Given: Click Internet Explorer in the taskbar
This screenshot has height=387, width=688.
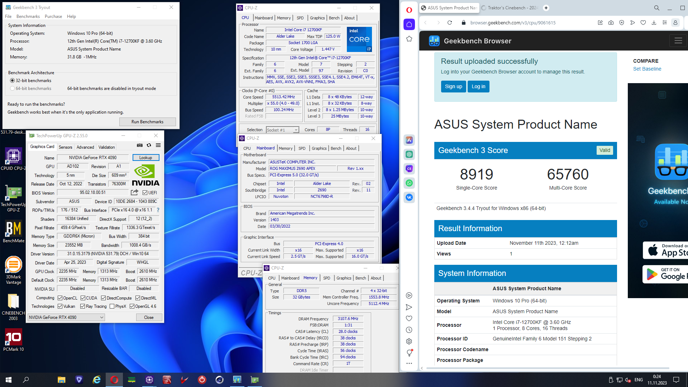Looking at the screenshot, I should [97, 380].
